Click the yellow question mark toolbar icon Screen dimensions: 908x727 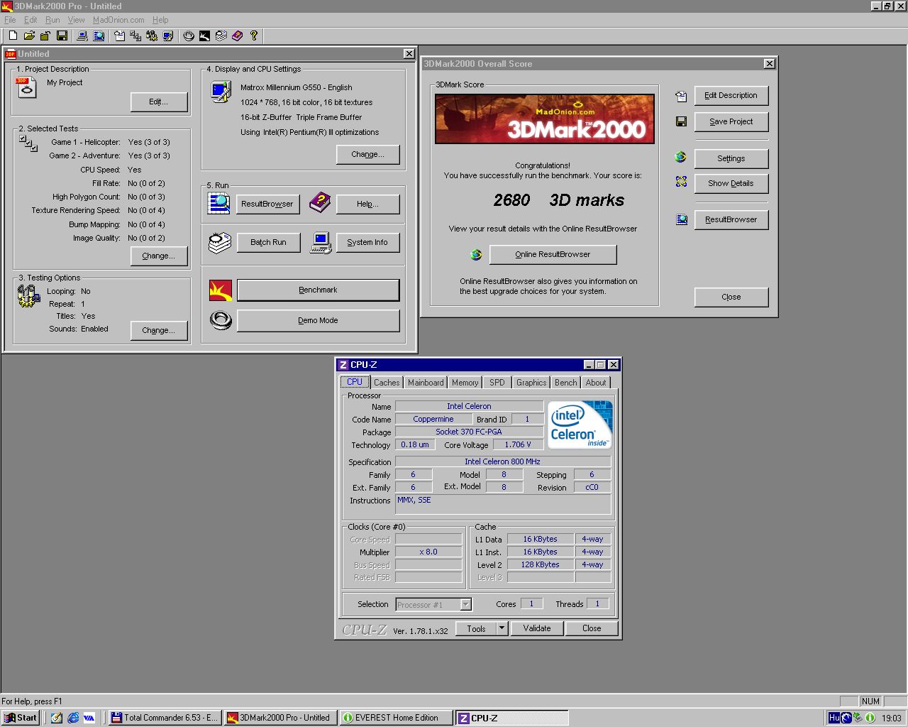tap(254, 35)
